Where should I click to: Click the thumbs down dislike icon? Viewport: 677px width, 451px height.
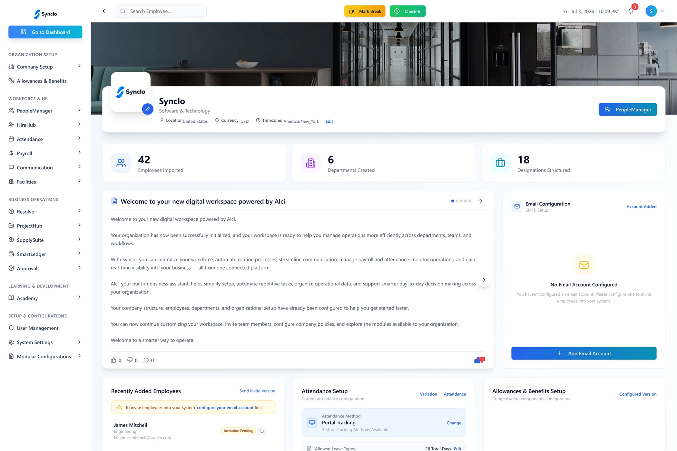pos(130,360)
